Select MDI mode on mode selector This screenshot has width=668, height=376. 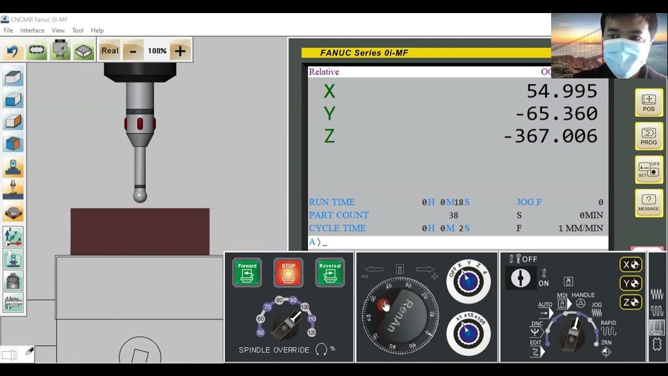[x=562, y=299]
